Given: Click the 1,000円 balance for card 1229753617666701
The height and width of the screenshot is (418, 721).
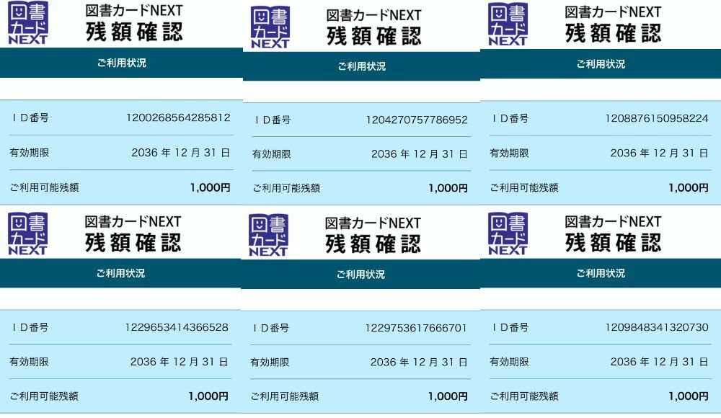Looking at the screenshot, I should (x=448, y=396).
